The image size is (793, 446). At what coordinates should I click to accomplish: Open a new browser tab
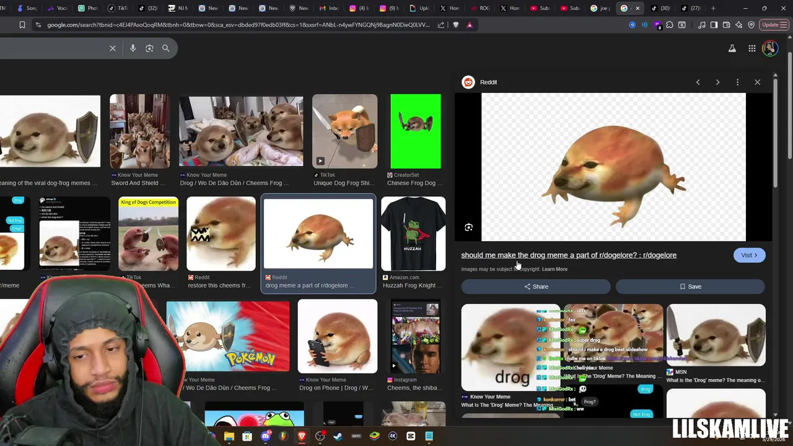(x=713, y=8)
